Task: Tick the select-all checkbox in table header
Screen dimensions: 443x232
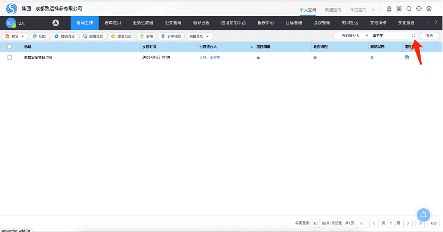Action: 10,47
